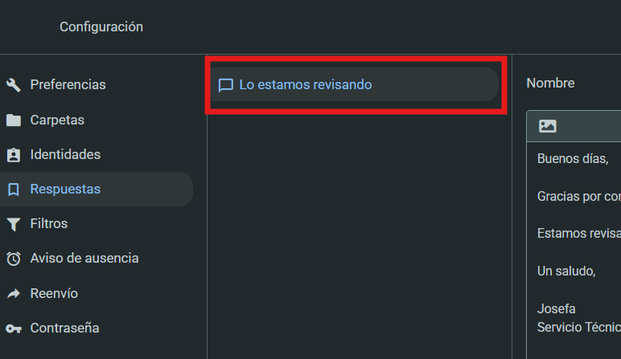The width and height of the screenshot is (621, 359).
Task: Go to the Carpetas settings section
Action: click(57, 120)
